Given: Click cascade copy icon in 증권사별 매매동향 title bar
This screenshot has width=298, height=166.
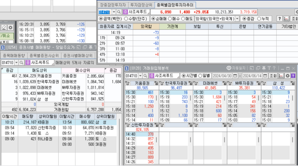Looking at the screenshot, I should coord(85,47).
